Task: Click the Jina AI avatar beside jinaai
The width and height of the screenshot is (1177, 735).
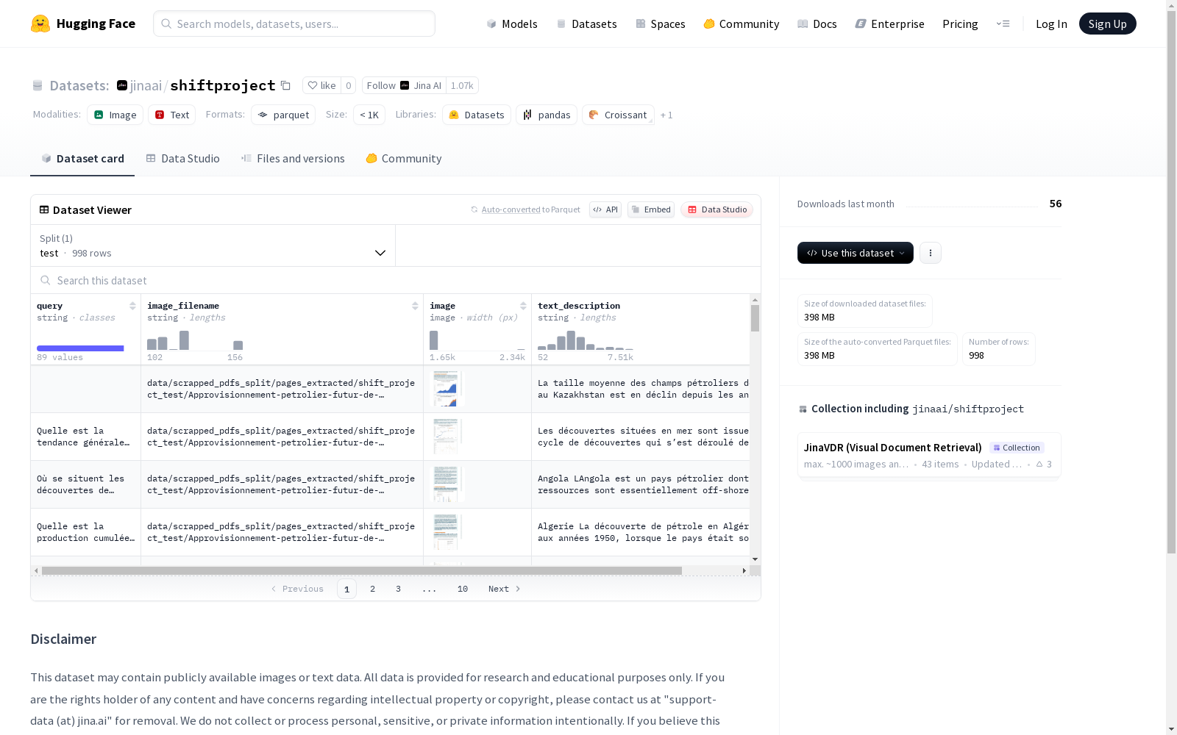Action: point(122,85)
